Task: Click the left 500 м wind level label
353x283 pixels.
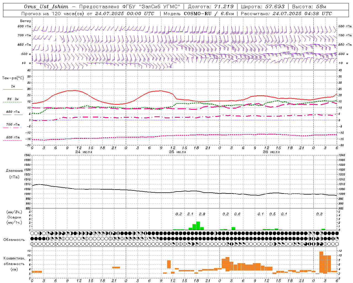Action: click(x=26, y=54)
